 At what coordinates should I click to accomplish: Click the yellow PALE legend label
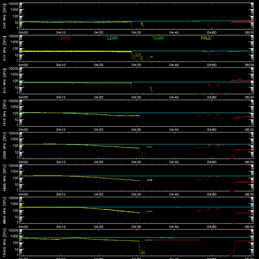click(206, 38)
